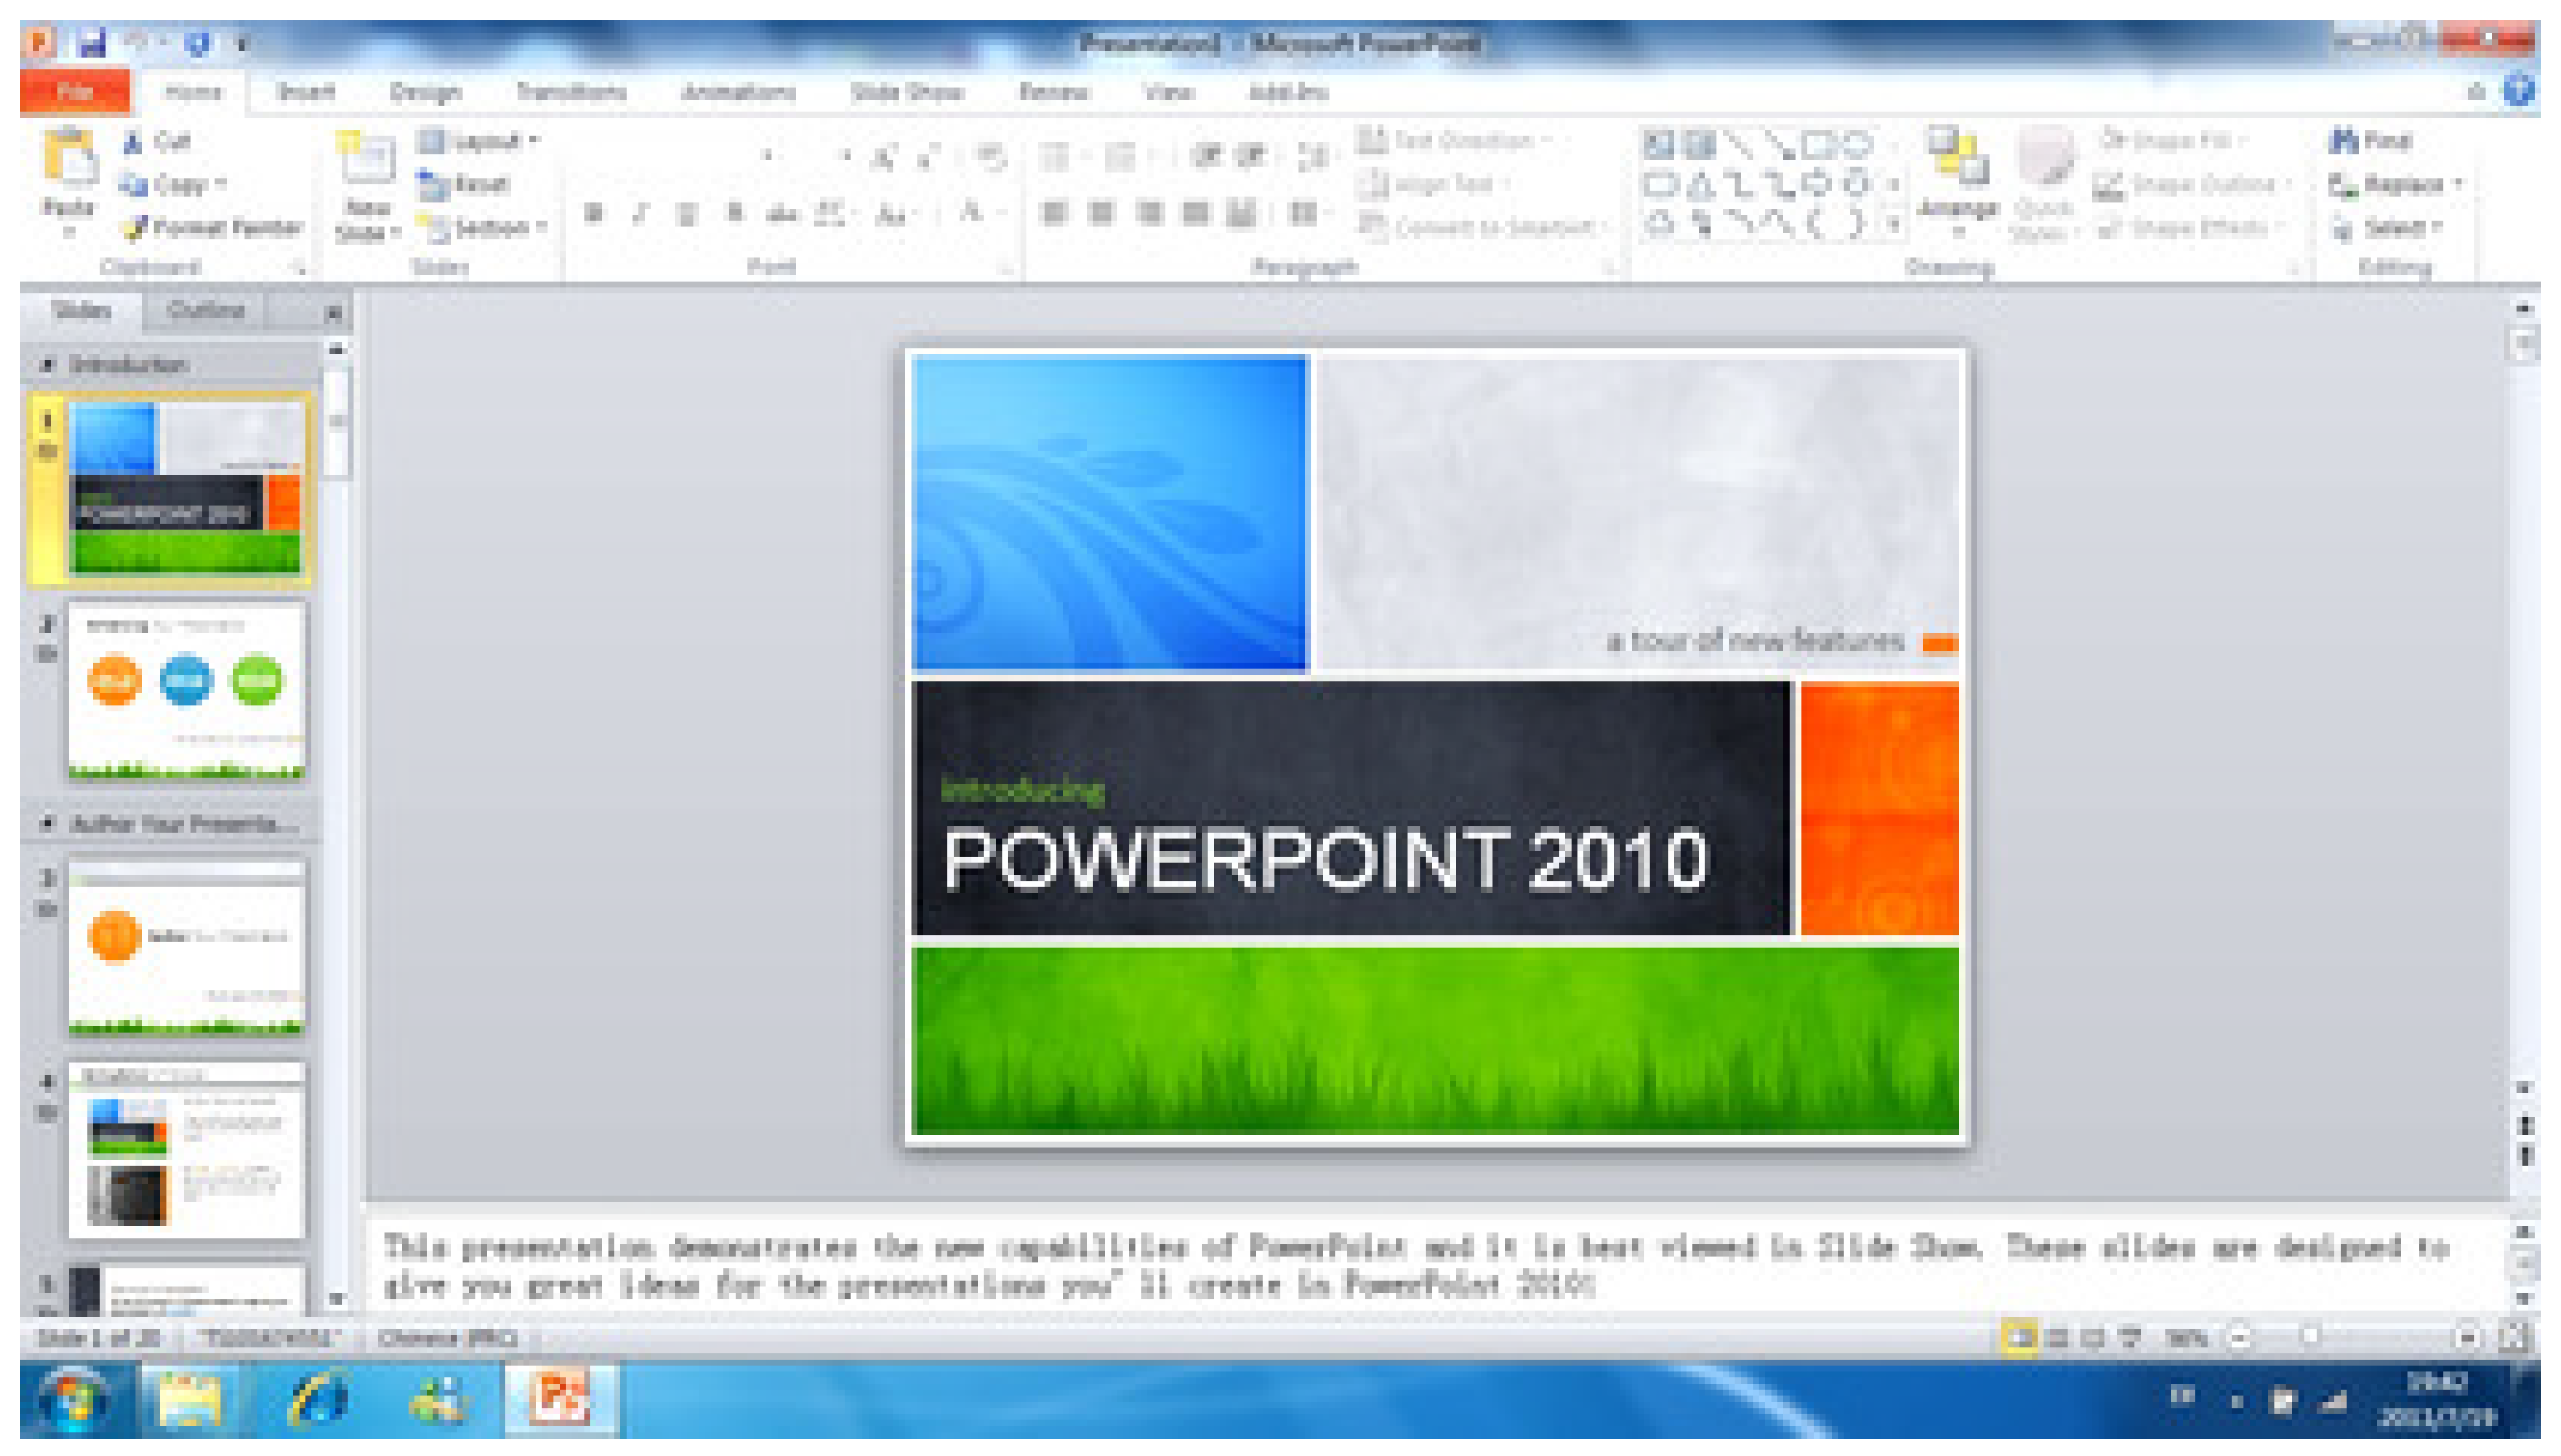Click the Find binoculars button
Viewport: 2561px width, 1456px height.
pos(2370,141)
